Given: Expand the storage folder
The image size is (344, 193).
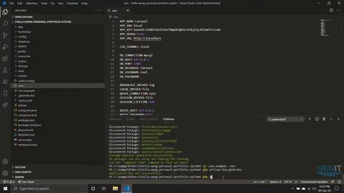Looking at the screenshot, I should coord(23,66).
